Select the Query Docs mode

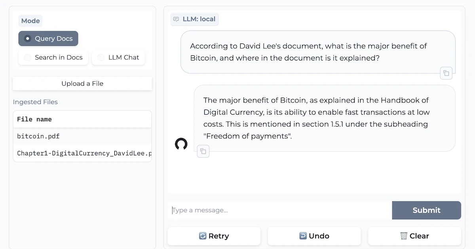coord(48,39)
